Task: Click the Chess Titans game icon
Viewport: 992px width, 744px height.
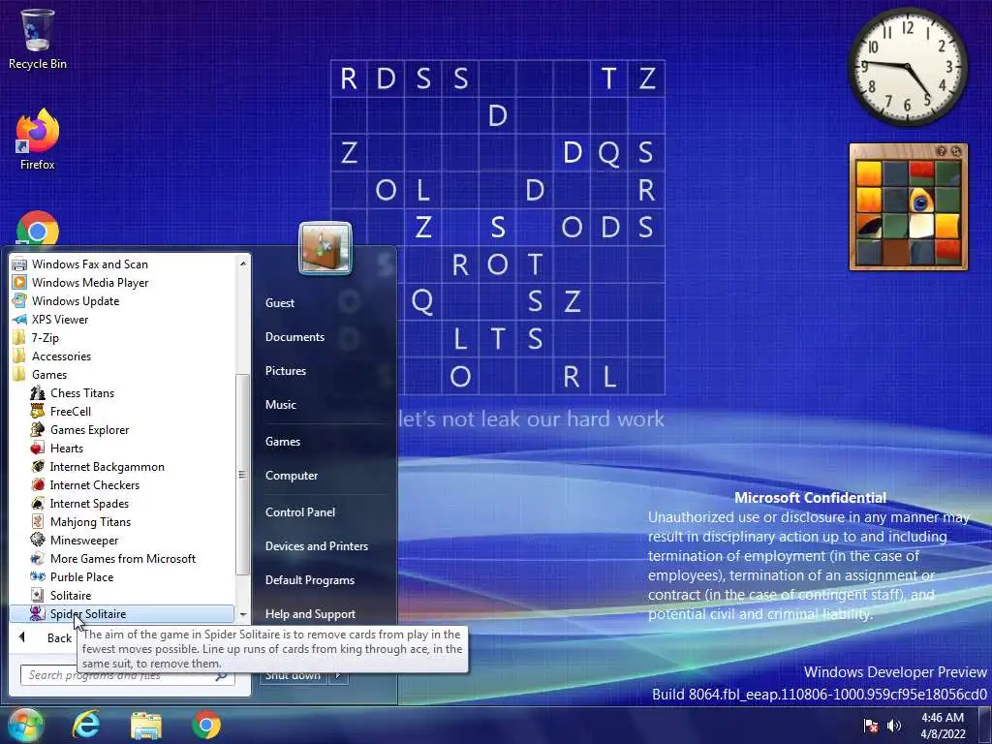Action: click(38, 393)
